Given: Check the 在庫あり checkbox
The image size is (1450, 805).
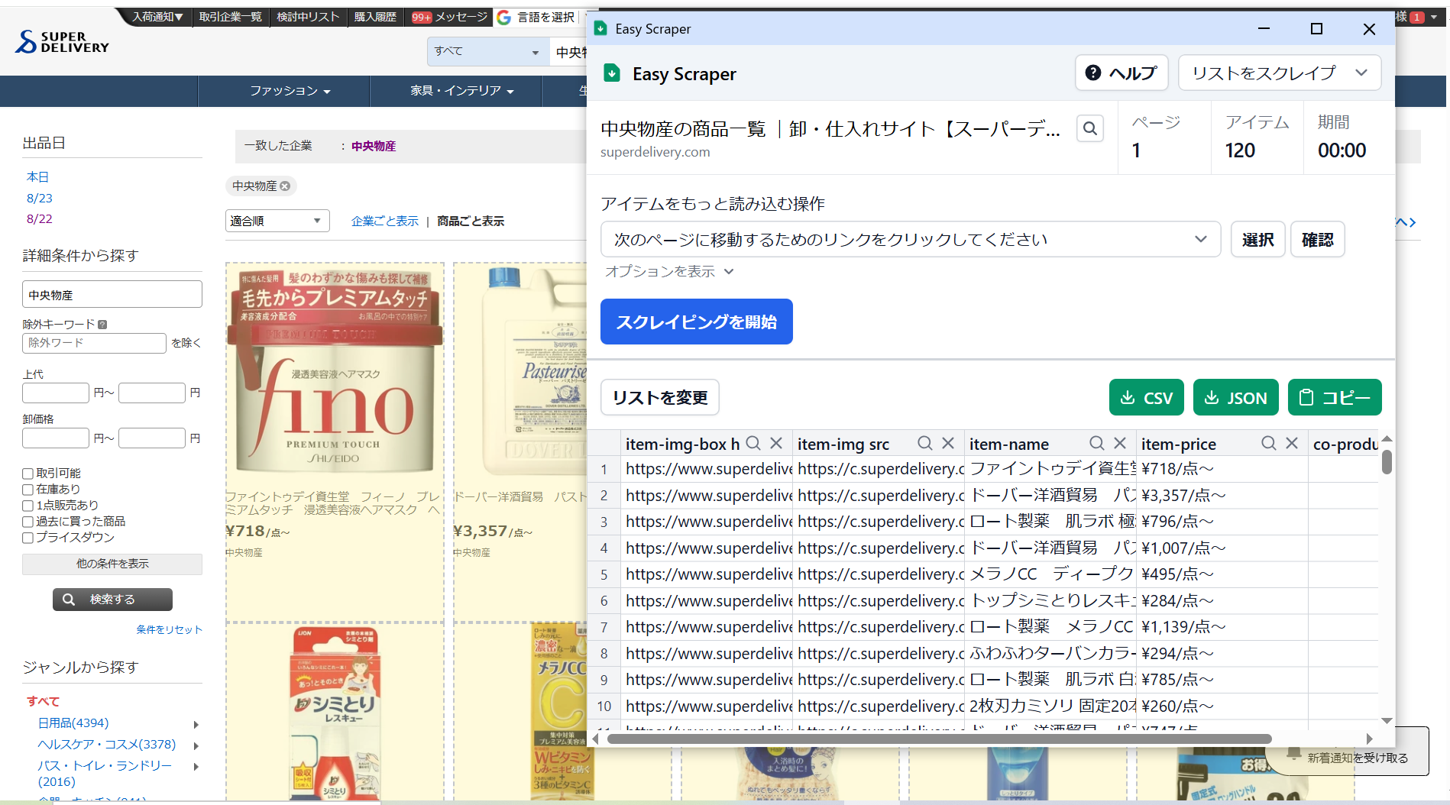Looking at the screenshot, I should pyautogui.click(x=28, y=490).
